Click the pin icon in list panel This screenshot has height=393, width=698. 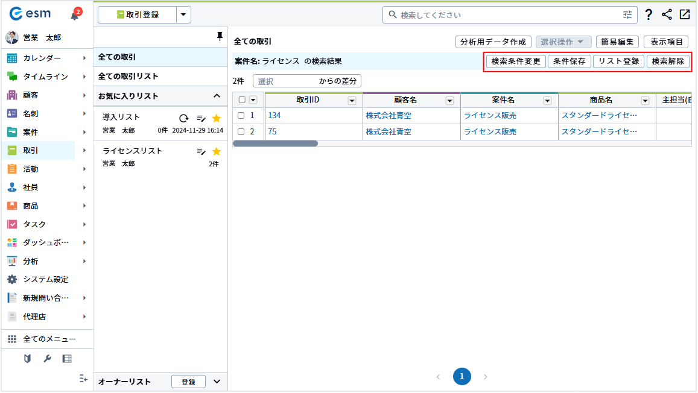point(220,37)
